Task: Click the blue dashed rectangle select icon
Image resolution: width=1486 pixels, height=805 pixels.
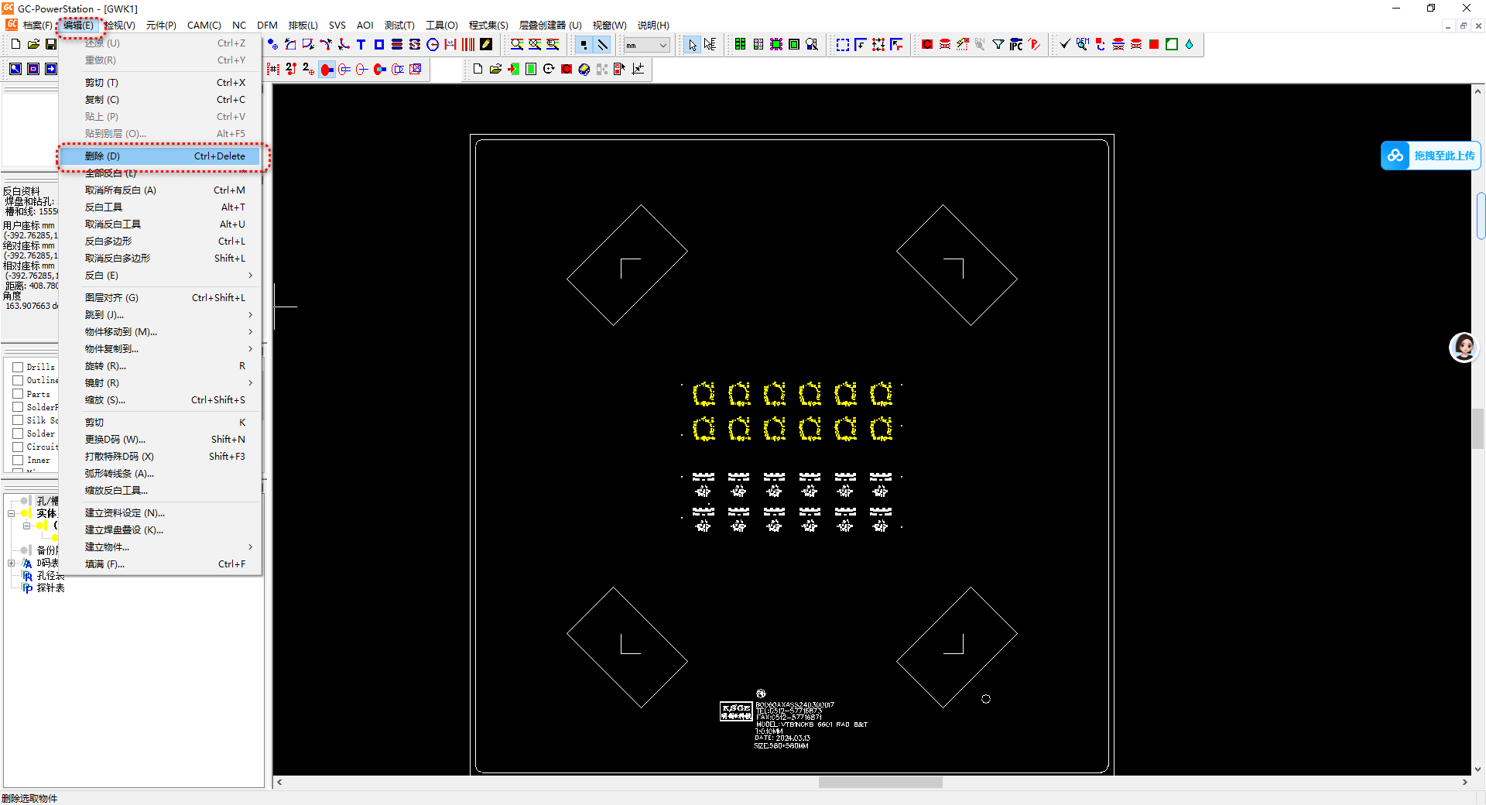Action: (x=843, y=44)
